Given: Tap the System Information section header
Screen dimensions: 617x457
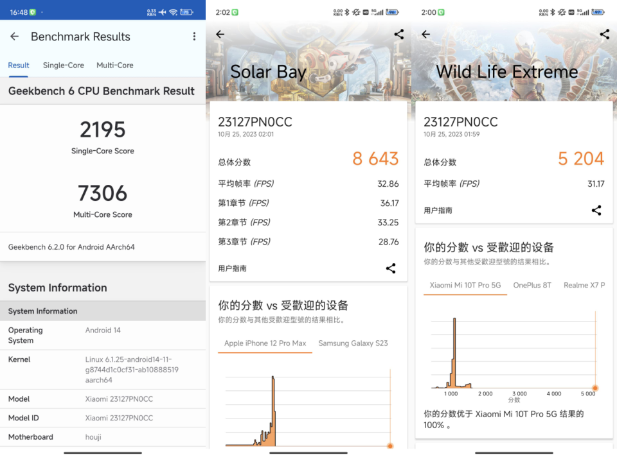Looking at the screenshot, I should click(x=57, y=288).
